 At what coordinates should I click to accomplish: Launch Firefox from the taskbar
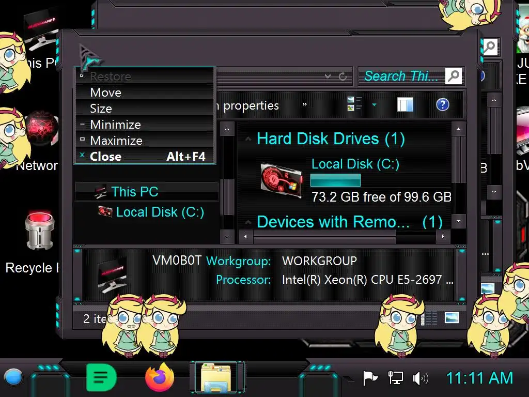point(160,377)
